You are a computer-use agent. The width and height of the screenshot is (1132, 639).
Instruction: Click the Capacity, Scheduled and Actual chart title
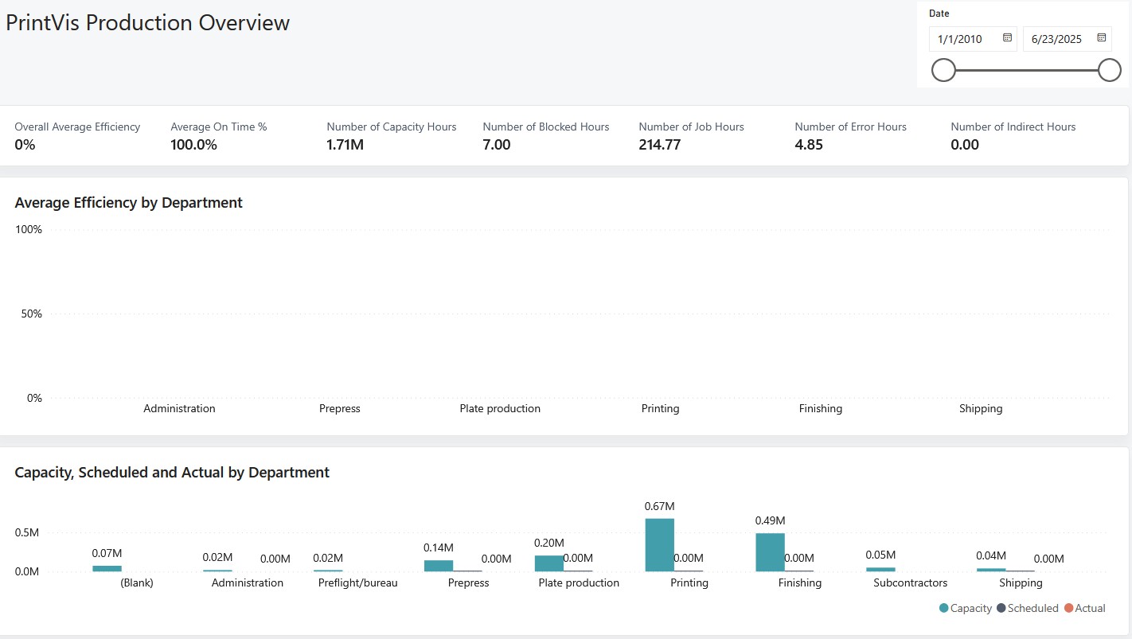coord(172,473)
